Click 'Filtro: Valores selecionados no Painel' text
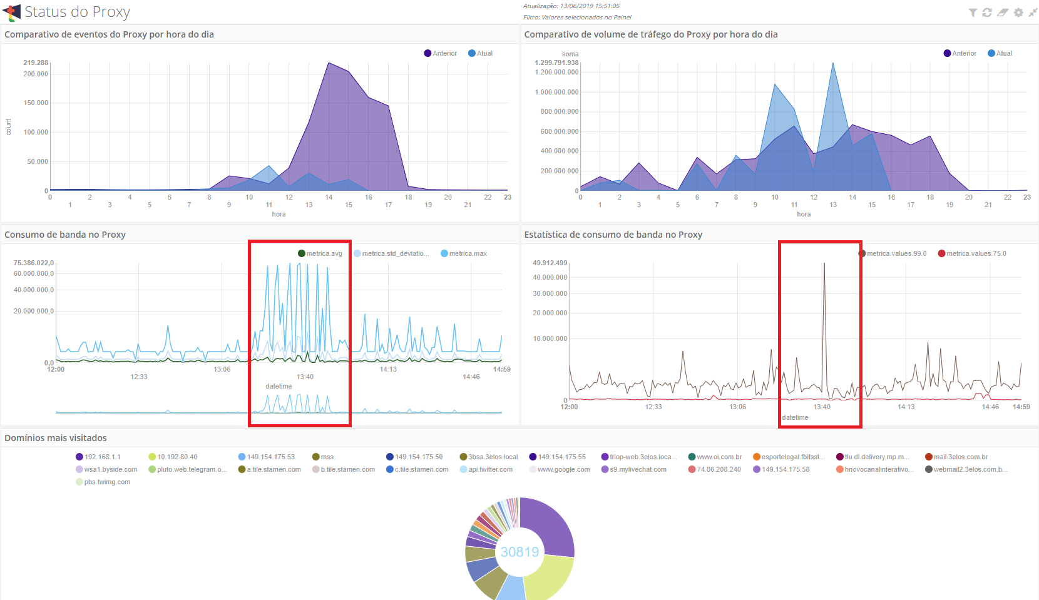The height and width of the screenshot is (600, 1039). (577, 18)
